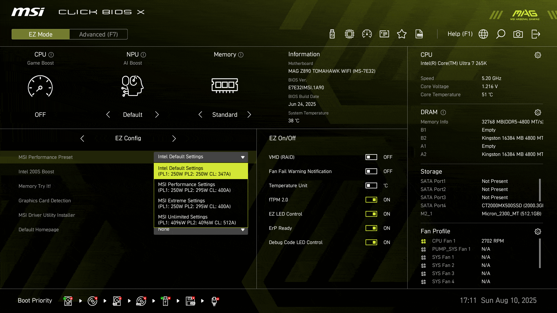Select the optical disc boot device icon
Viewport: 557px width, 313px height.
[93, 301]
